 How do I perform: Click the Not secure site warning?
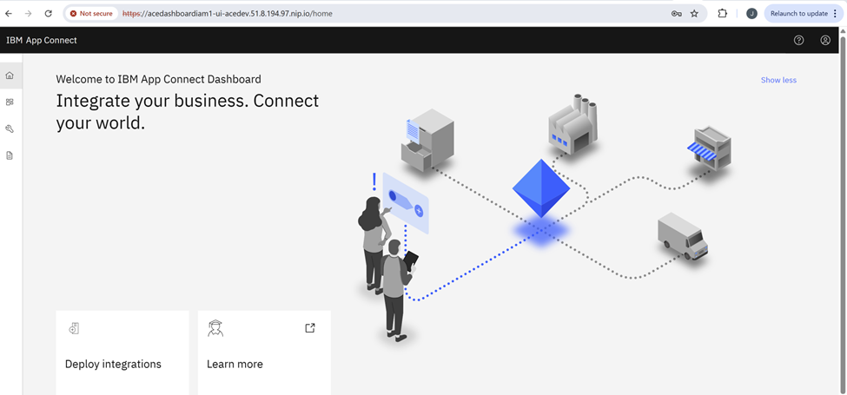(x=91, y=14)
